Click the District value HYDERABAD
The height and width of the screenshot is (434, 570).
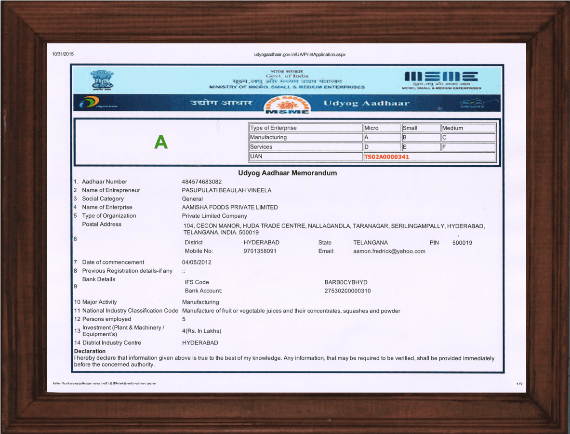tap(261, 242)
